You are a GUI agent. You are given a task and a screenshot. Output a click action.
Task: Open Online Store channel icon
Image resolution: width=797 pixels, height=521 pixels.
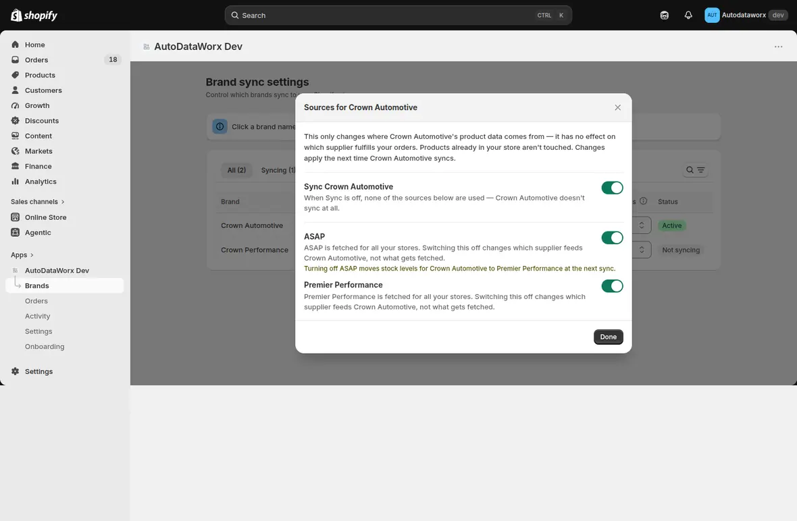(16, 217)
